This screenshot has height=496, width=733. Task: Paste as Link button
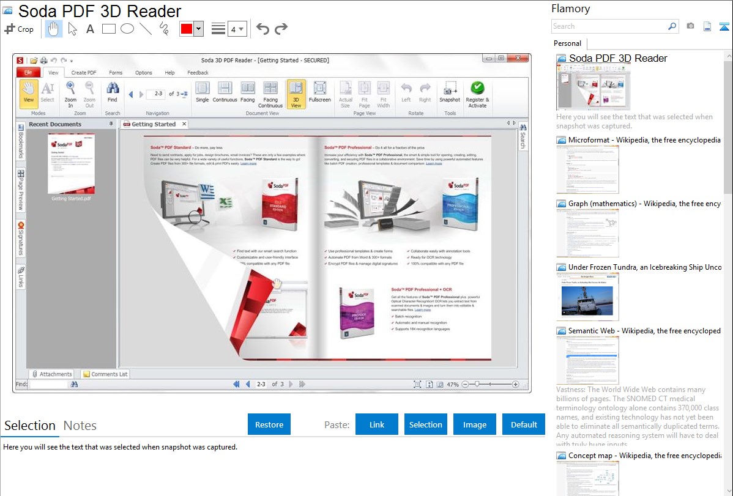point(377,424)
